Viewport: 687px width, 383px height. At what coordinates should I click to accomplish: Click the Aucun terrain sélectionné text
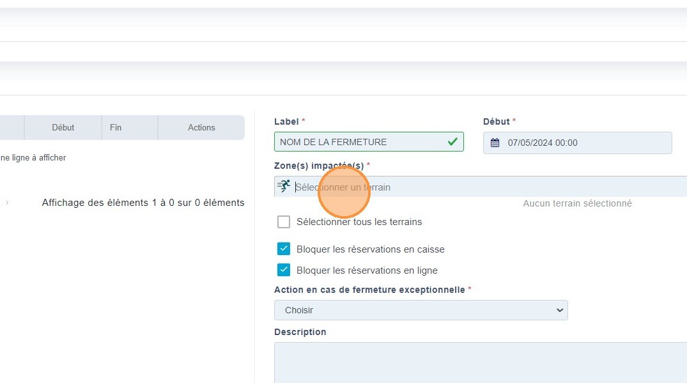[577, 203]
